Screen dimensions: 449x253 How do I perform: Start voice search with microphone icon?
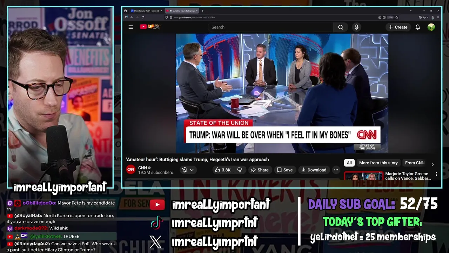[356, 27]
